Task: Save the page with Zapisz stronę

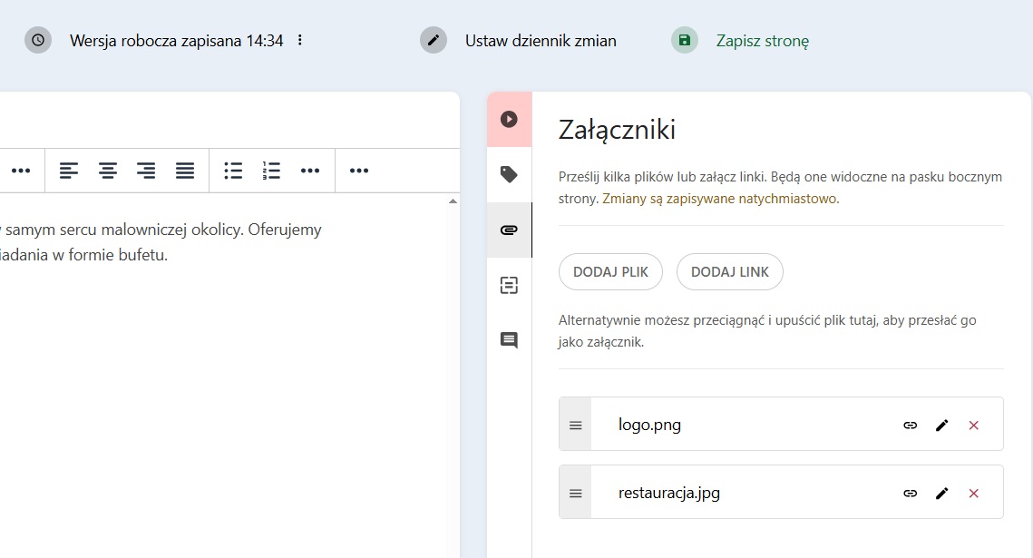Action: pyautogui.click(x=761, y=41)
